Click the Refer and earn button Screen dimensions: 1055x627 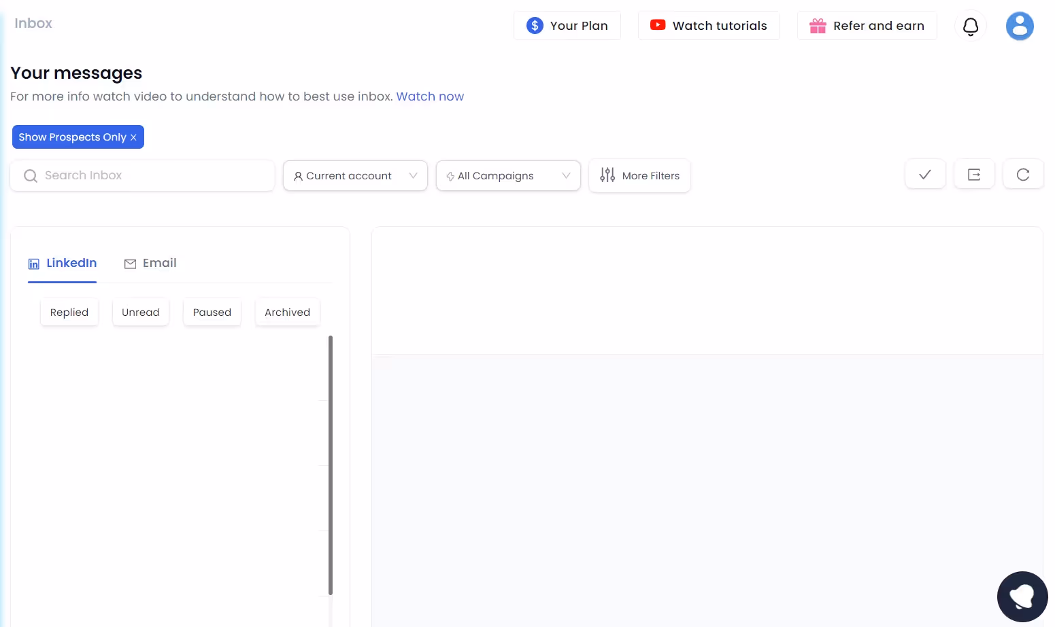coord(867,25)
